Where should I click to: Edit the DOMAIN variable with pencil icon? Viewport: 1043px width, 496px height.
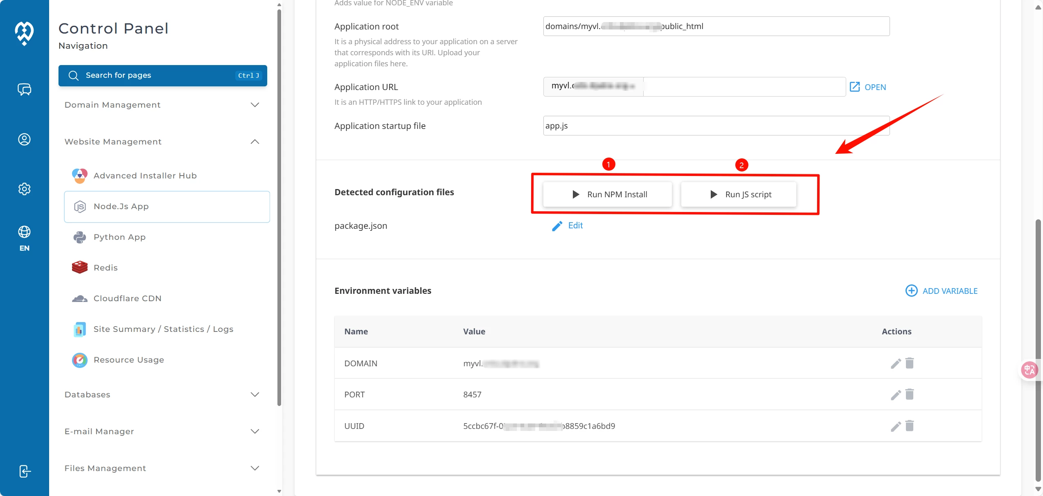coord(896,363)
